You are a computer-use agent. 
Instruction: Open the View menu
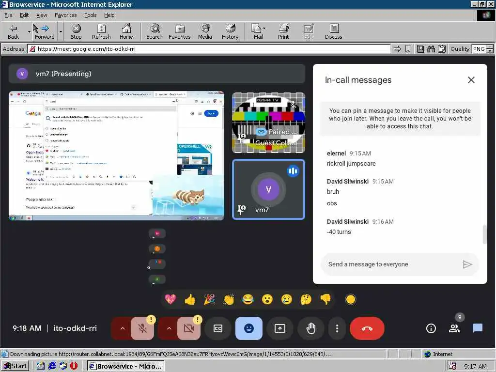[x=42, y=15]
